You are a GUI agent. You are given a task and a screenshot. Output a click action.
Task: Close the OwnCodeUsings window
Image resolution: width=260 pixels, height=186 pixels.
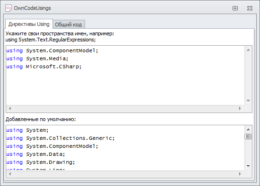(x=250, y=8)
